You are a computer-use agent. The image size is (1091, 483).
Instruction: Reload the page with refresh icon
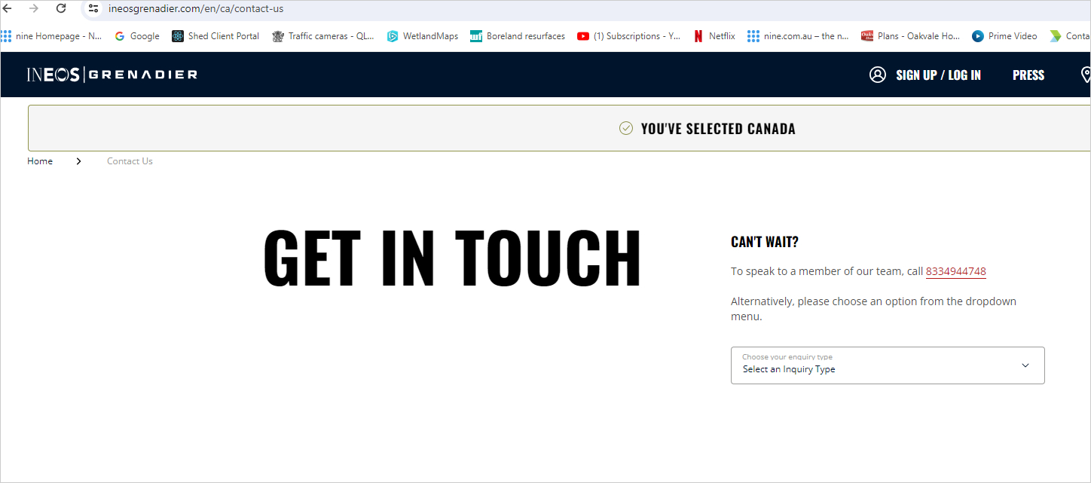[x=61, y=8]
